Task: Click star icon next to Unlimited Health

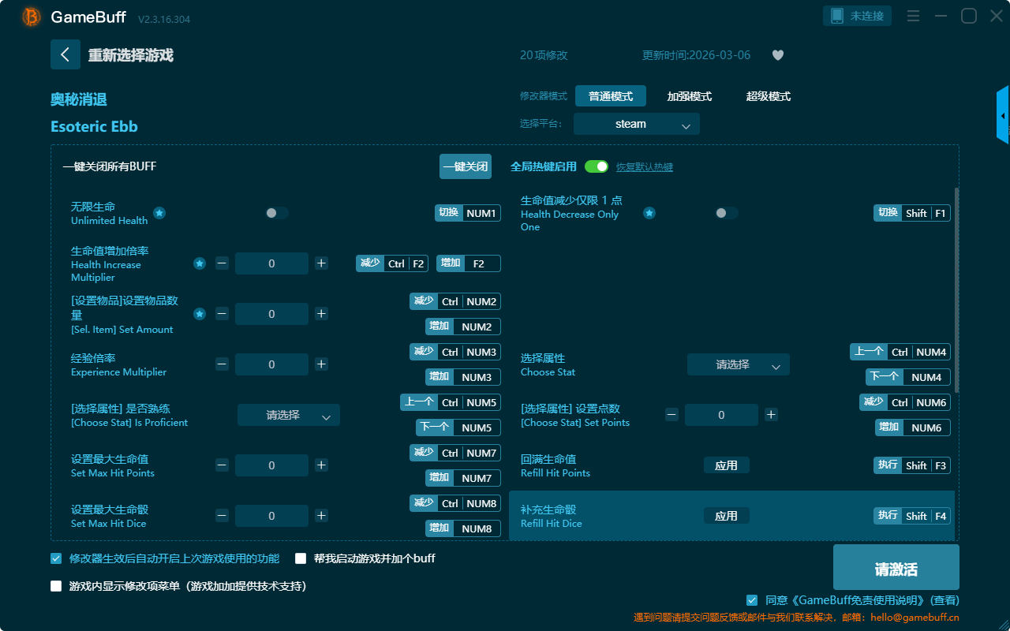Action: point(159,213)
